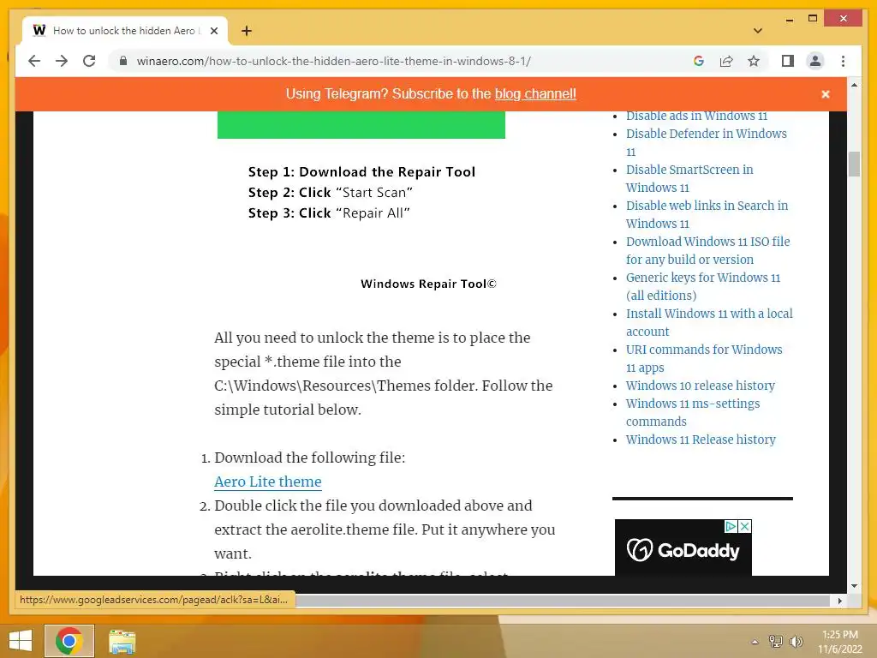Expand the tab search chevron

(758, 31)
